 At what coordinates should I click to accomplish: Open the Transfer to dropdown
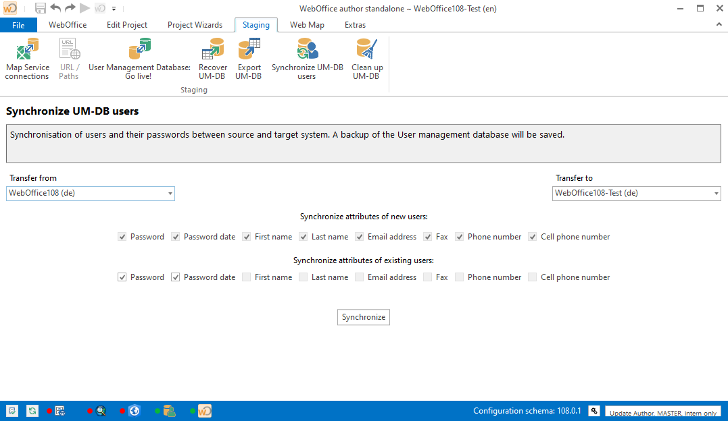point(716,193)
